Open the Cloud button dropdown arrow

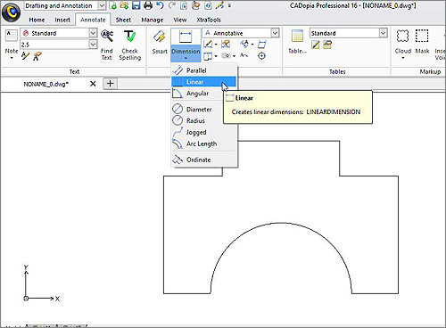click(x=403, y=58)
